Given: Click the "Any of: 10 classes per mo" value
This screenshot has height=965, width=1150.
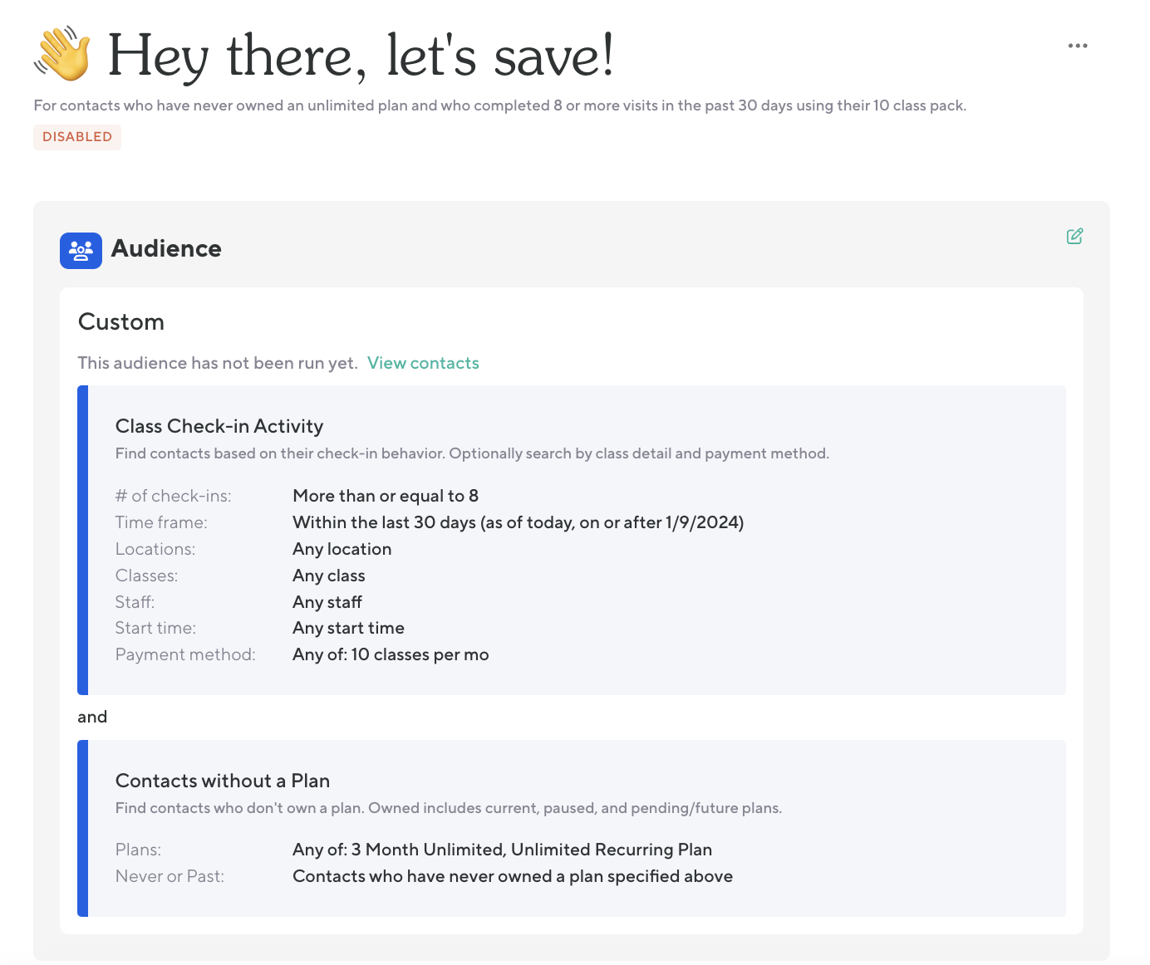Looking at the screenshot, I should (391, 654).
